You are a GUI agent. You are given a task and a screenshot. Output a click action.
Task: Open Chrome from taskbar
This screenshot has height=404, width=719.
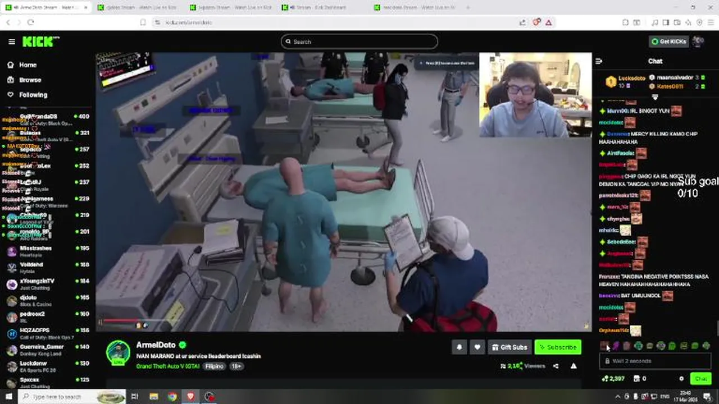coord(172,396)
